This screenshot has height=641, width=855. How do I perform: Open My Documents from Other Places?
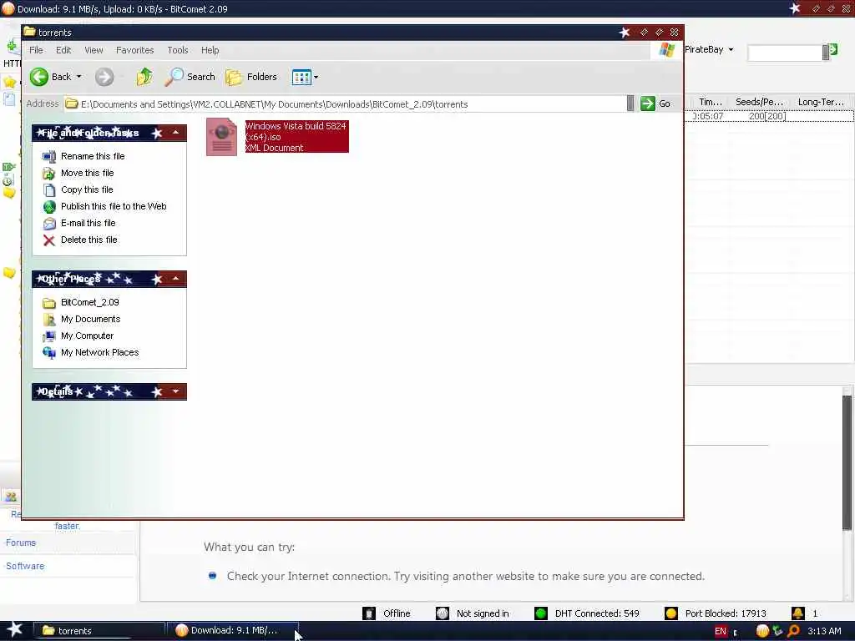tap(90, 319)
